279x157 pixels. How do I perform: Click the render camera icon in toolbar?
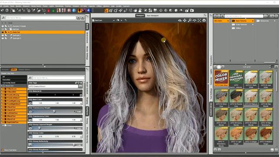coord(192,10)
